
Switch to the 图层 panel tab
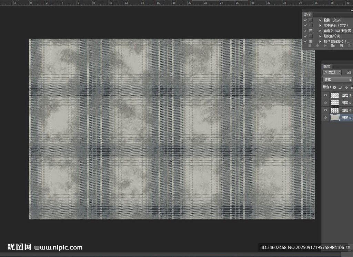(x=327, y=66)
